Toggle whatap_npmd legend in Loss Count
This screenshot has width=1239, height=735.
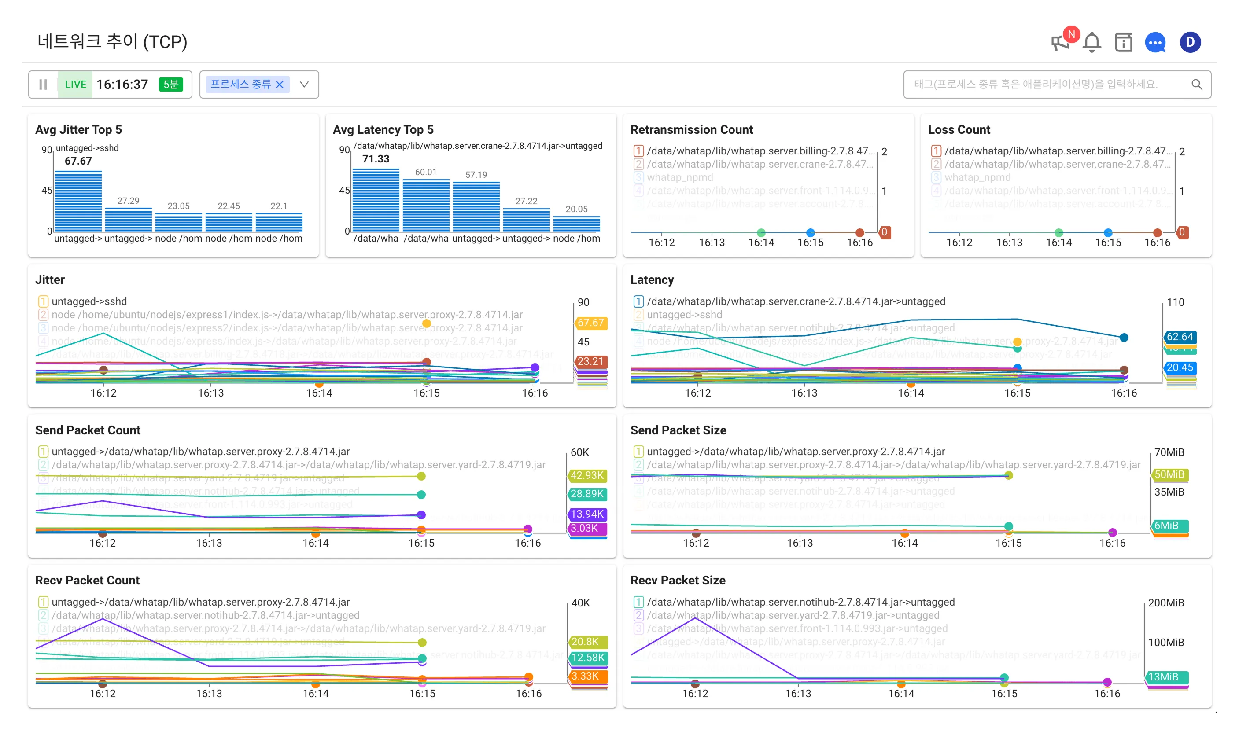977,177
